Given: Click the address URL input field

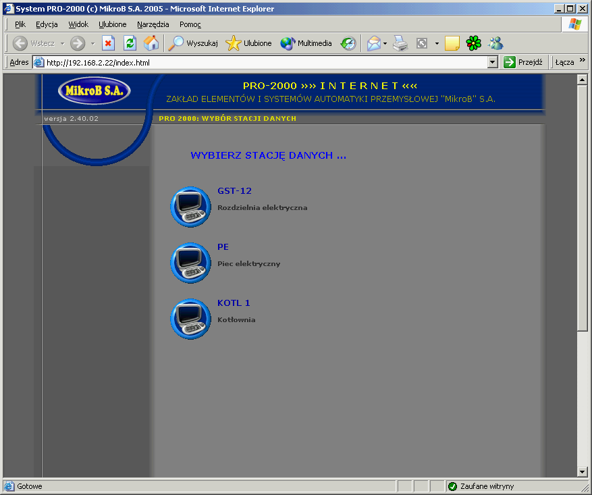Looking at the screenshot, I should click(x=266, y=63).
